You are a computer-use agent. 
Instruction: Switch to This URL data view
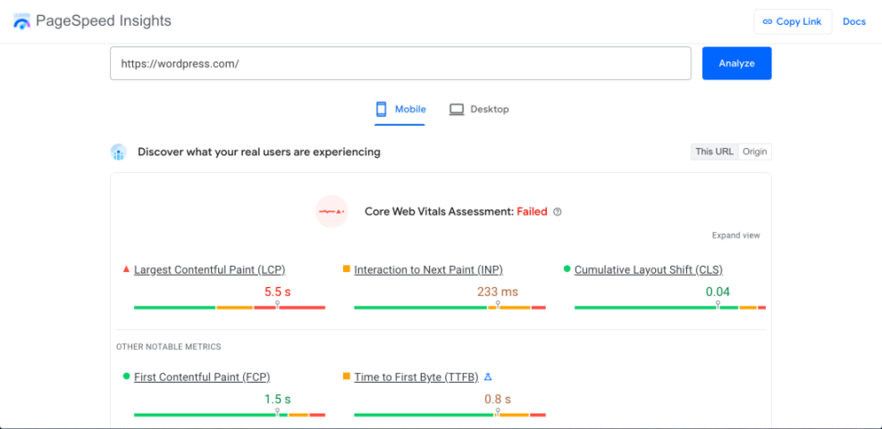714,152
